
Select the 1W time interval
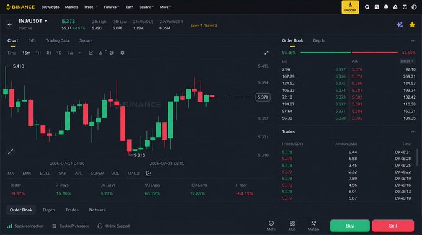tap(70, 53)
